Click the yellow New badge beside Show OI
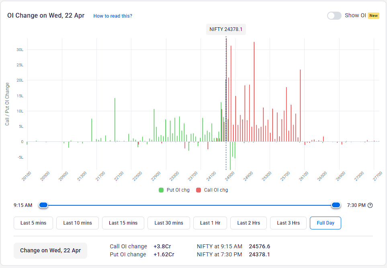Screen dimensions: 387x268 click(x=373, y=16)
